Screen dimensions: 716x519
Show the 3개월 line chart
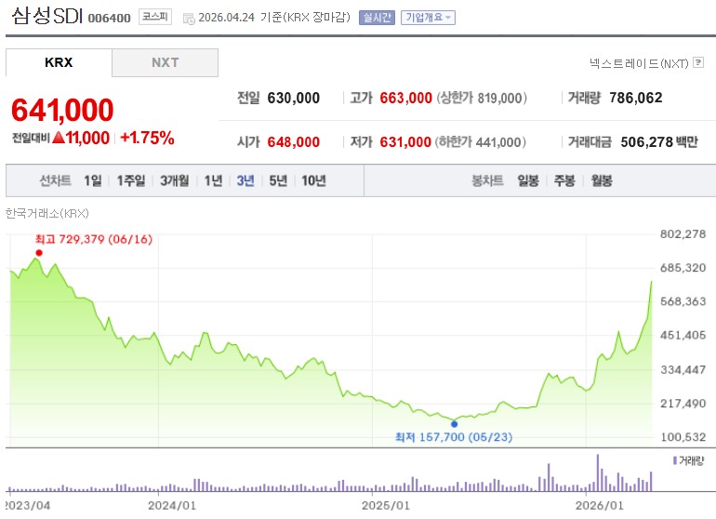point(175,180)
